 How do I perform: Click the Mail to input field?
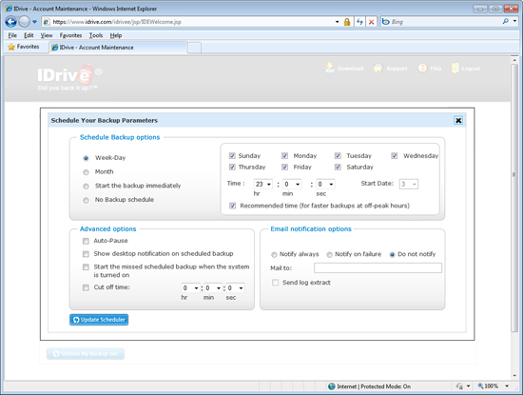378,268
